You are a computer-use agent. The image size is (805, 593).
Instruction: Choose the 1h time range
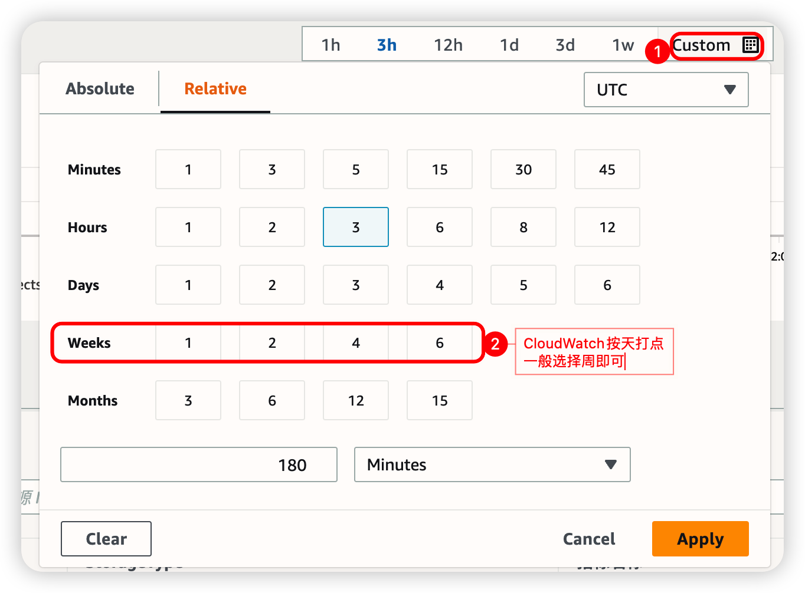[x=330, y=45]
